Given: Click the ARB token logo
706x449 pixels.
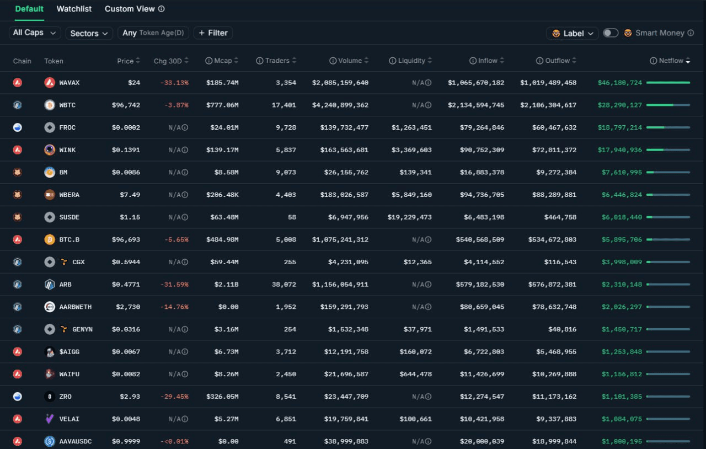Looking at the screenshot, I should point(50,285).
